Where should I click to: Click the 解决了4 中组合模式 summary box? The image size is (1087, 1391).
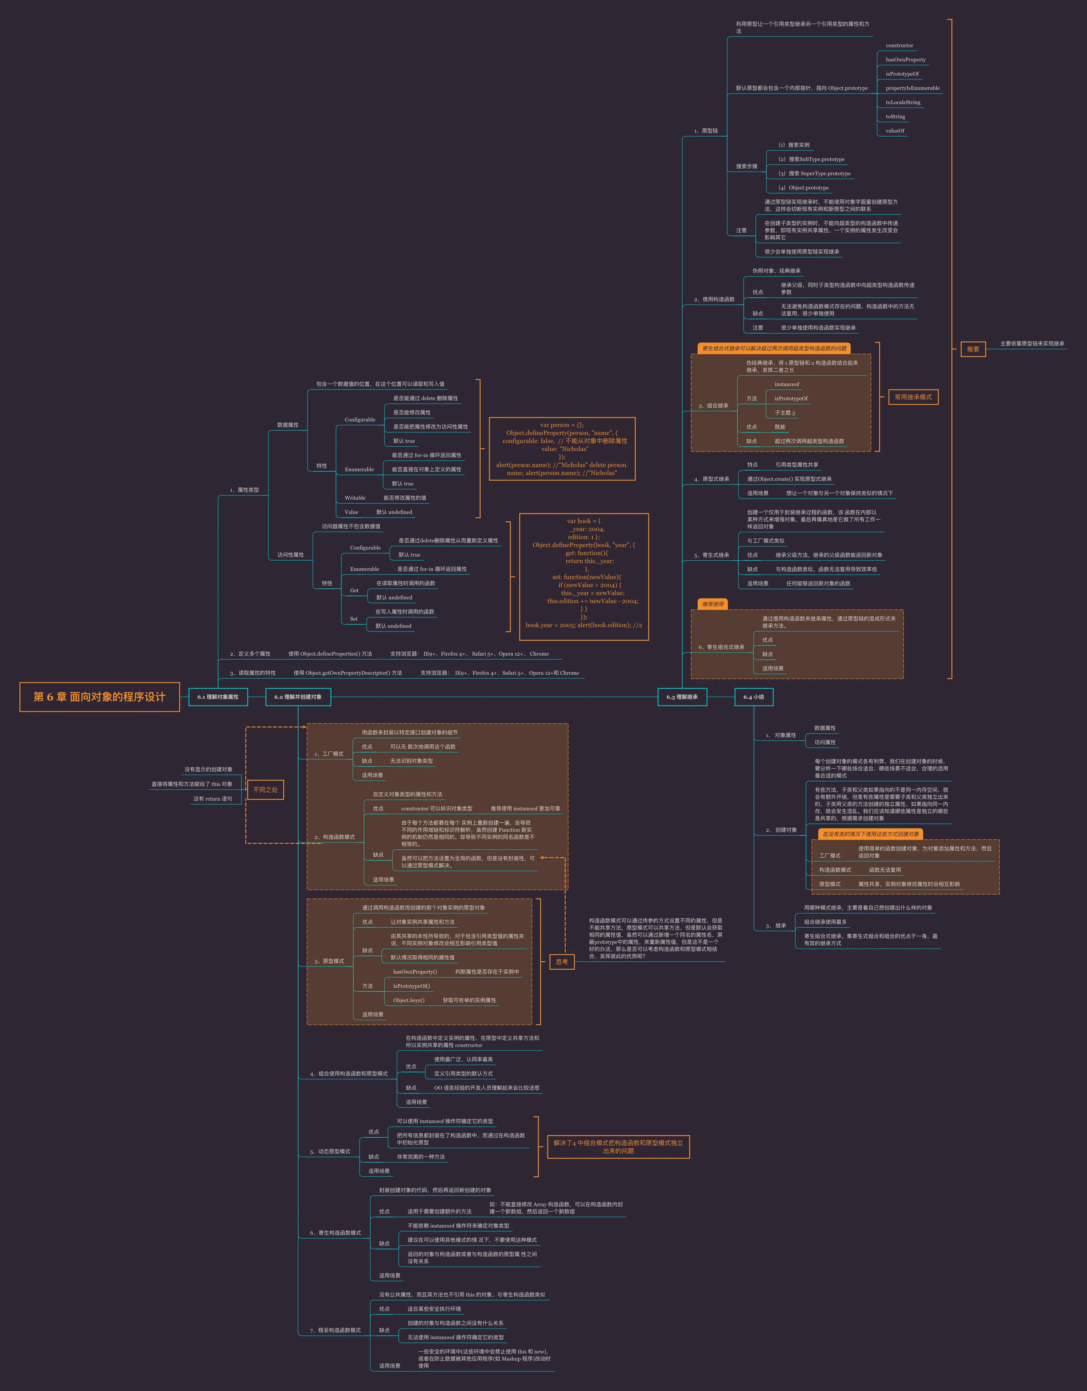coord(618,1147)
